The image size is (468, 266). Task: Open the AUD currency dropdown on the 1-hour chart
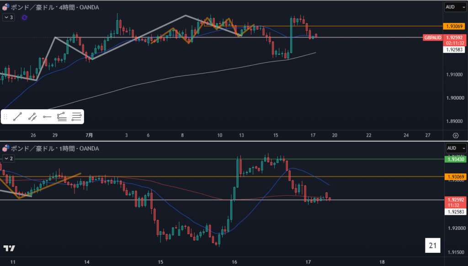(456, 148)
